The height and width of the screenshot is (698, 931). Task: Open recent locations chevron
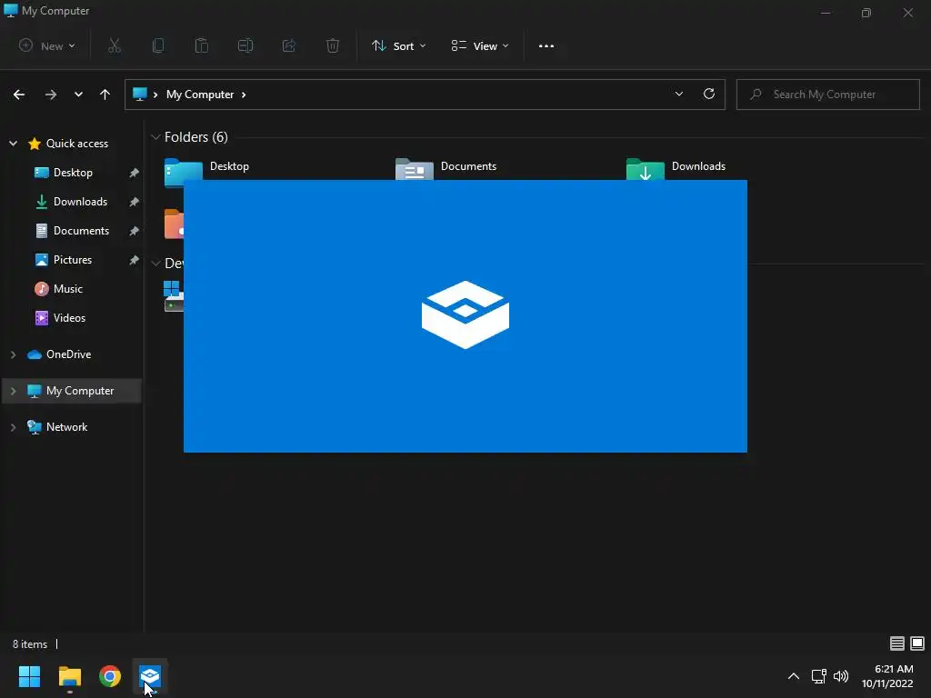pyautogui.click(x=78, y=95)
